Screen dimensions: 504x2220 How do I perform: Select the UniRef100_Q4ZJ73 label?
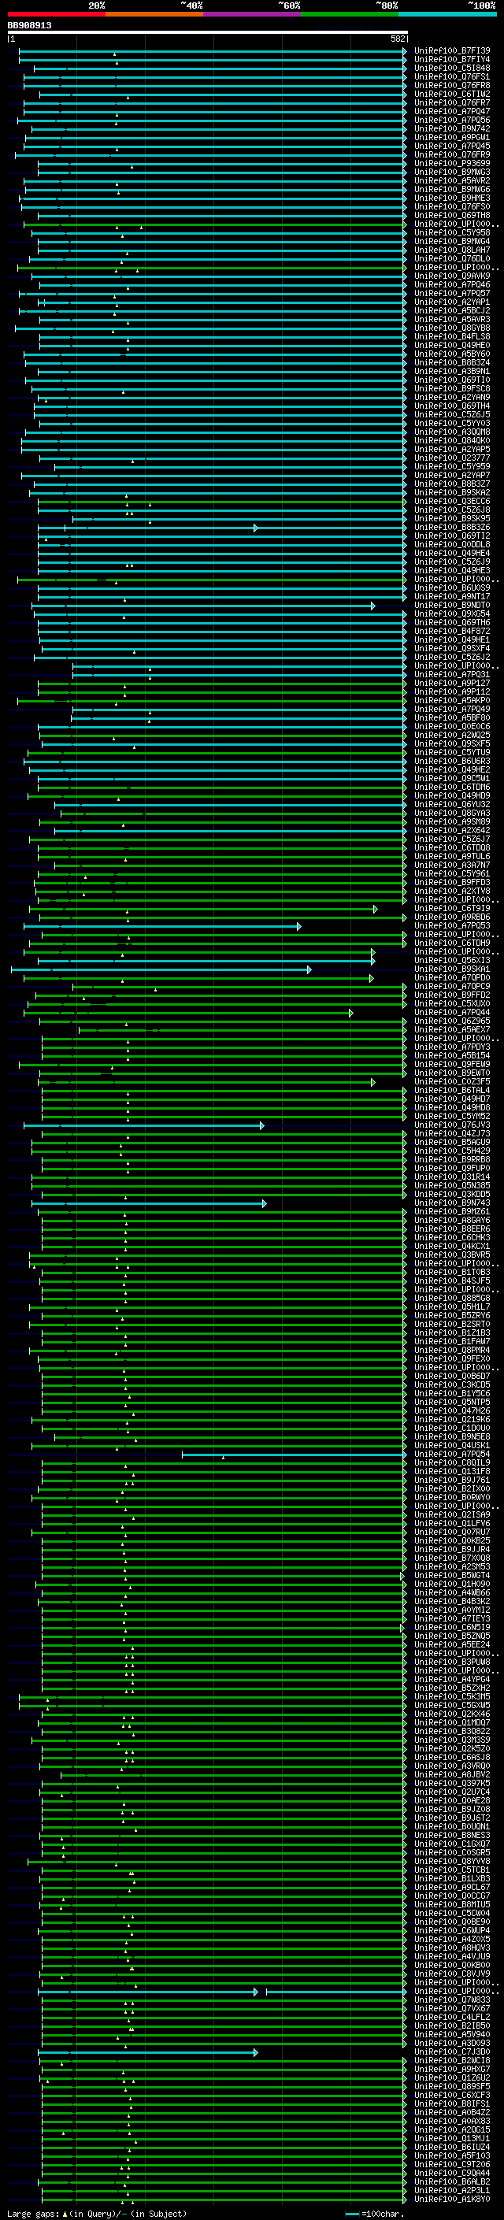[x=452, y=1133]
